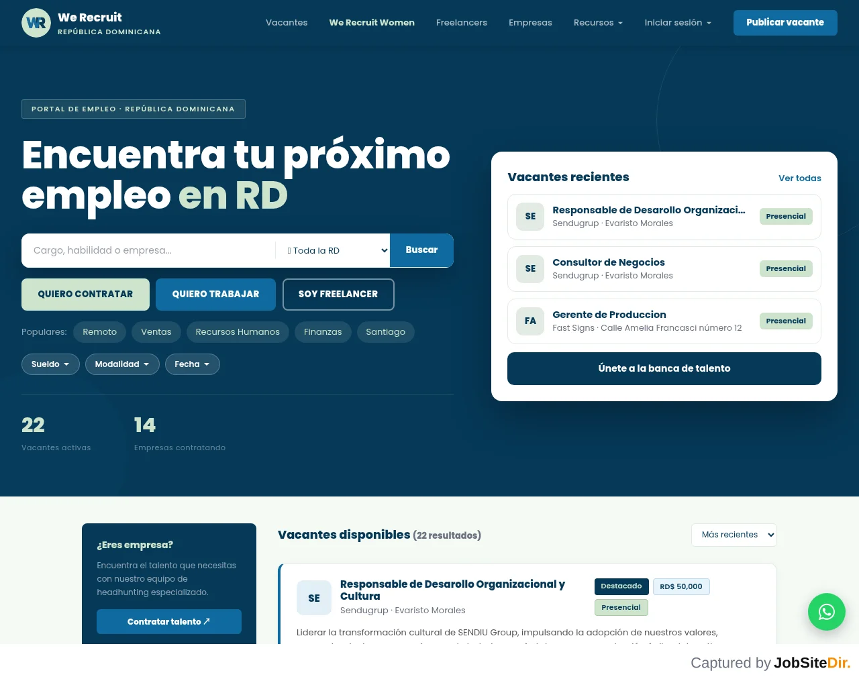Select the Recursos Humanos popular tag

click(x=238, y=332)
